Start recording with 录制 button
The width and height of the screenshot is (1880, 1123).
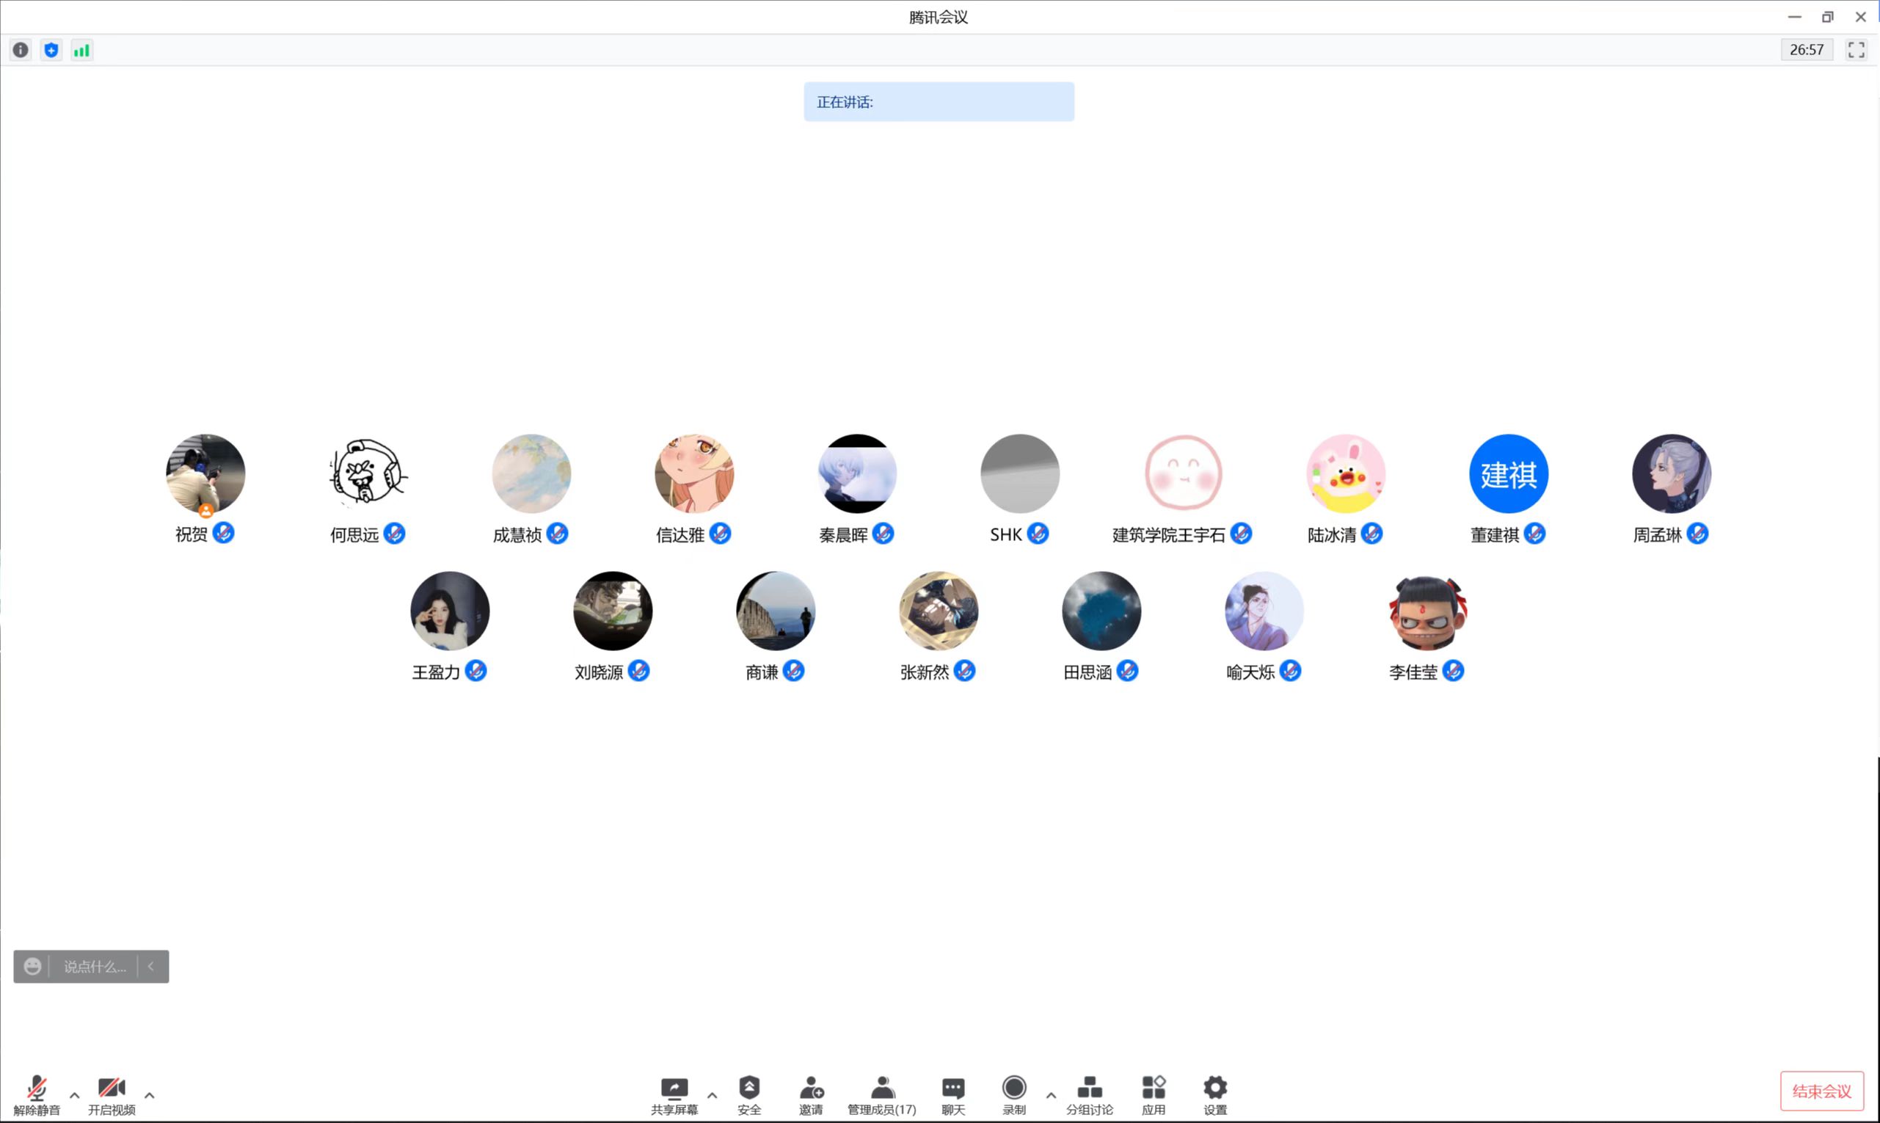pos(1014,1094)
